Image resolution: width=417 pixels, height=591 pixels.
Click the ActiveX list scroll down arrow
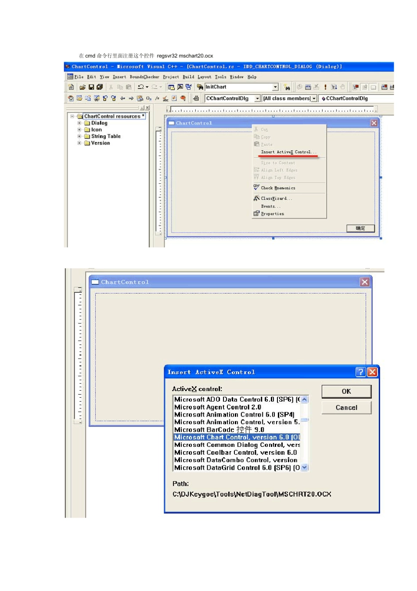click(x=305, y=468)
